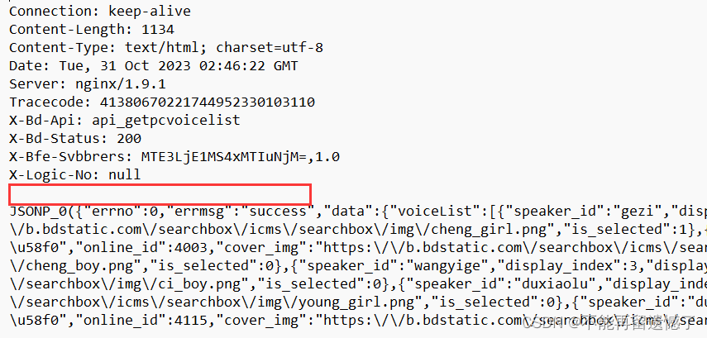Click the X-Bd-Api: api_getpcvoicelist line
707x338 pixels.
(124, 121)
